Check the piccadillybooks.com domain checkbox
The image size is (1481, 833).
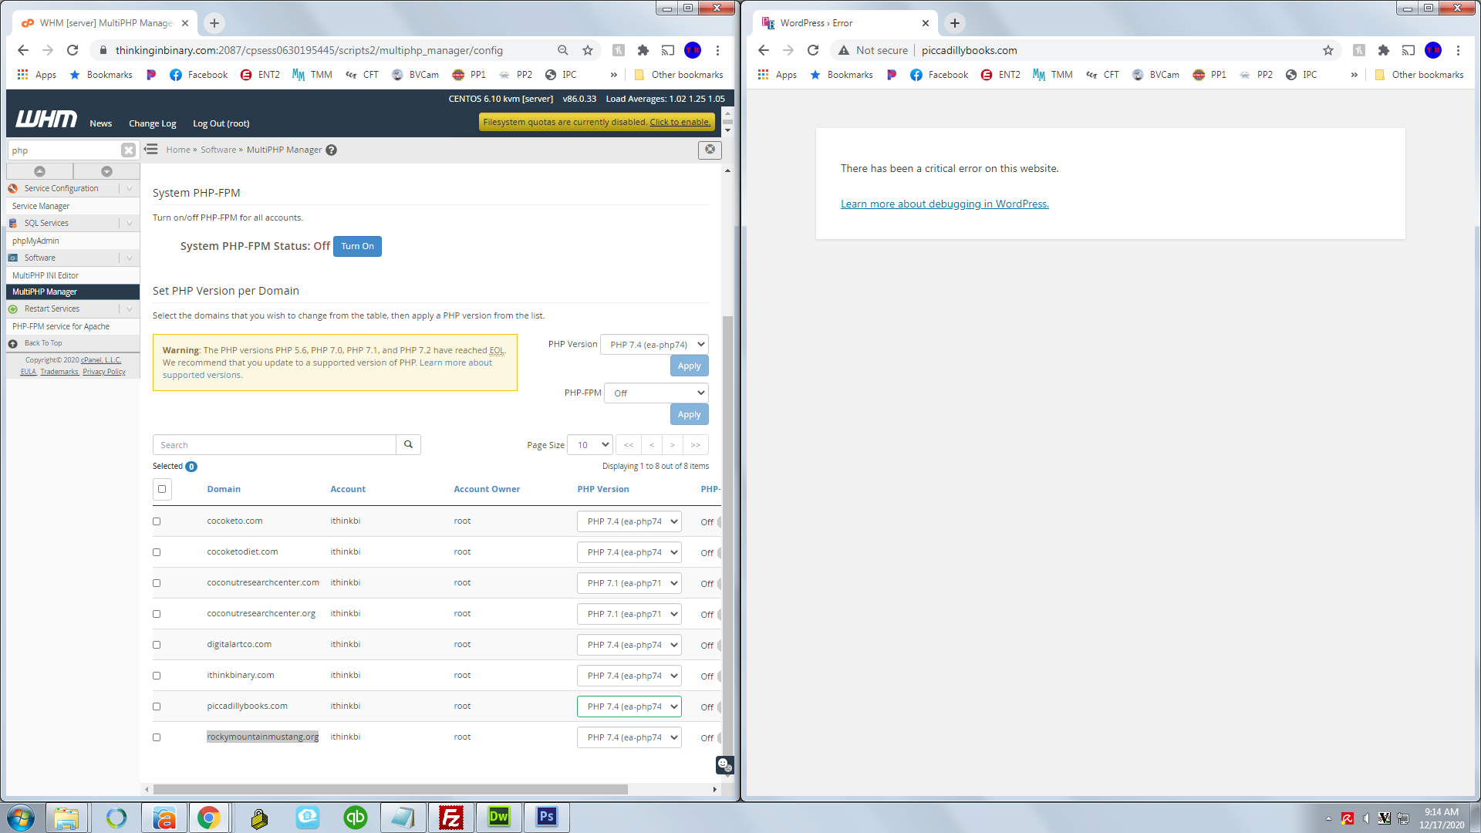point(157,707)
